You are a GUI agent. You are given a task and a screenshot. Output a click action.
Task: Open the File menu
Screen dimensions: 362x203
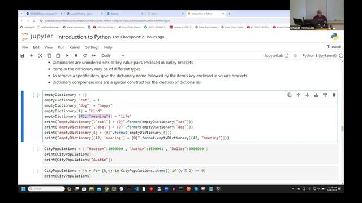pos(25,47)
